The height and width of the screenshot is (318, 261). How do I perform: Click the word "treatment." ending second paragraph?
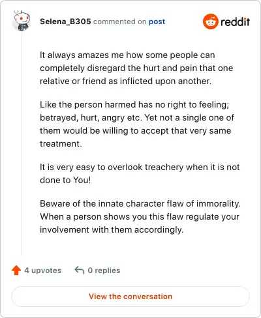(61, 143)
